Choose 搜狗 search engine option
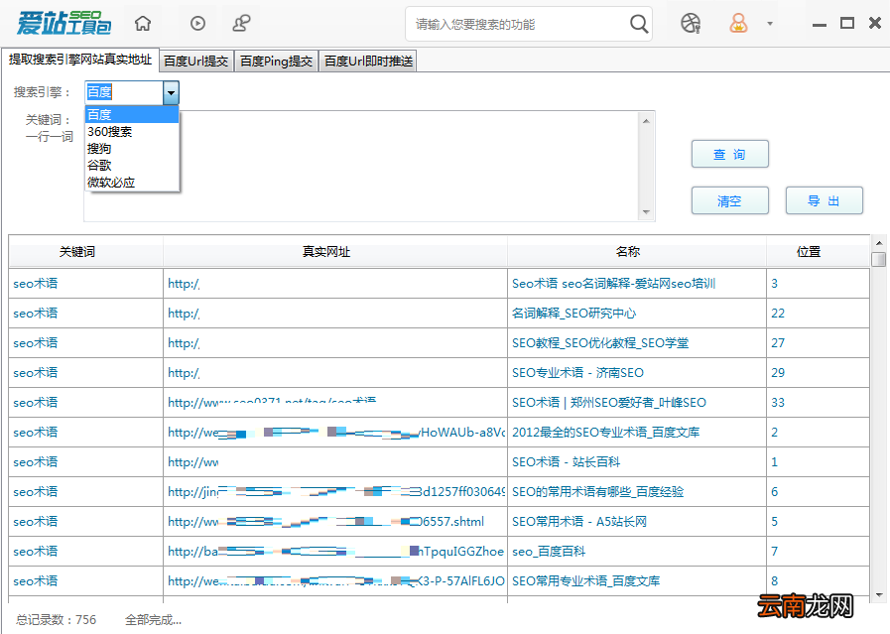 [x=132, y=149]
